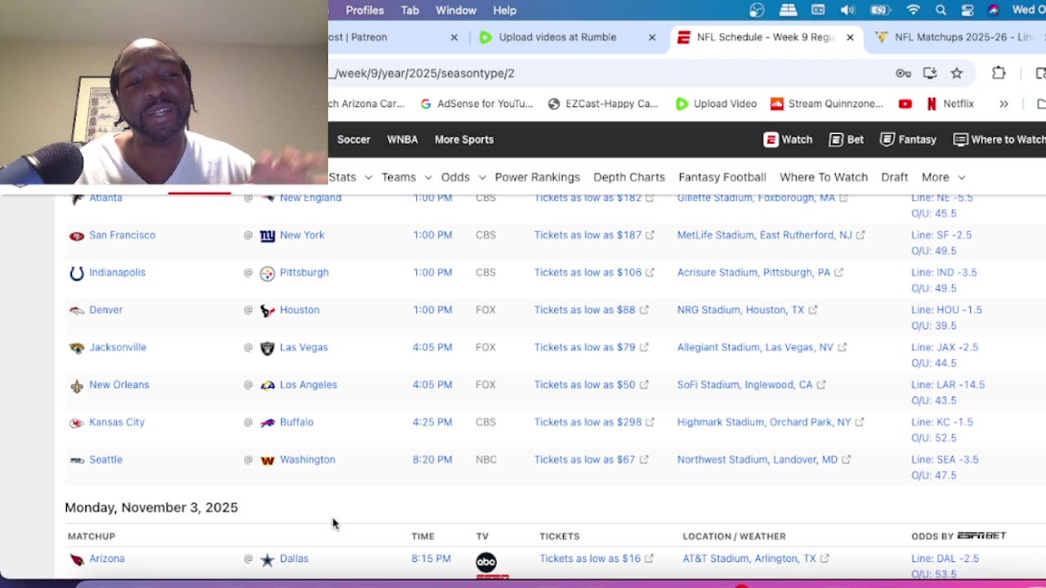Click the ABC network logo

click(486, 562)
